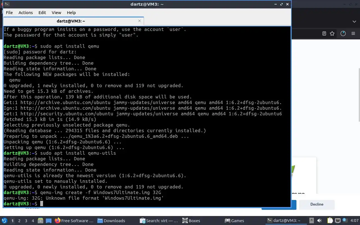Screen dimensions: 360x225
Task: Click 'Selecting previously unselected package qemu.' line
Action: tap(67, 125)
